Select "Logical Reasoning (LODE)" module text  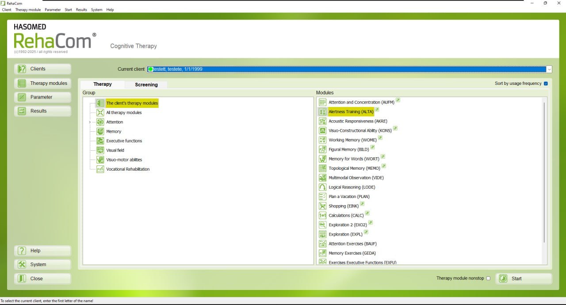coord(352,187)
